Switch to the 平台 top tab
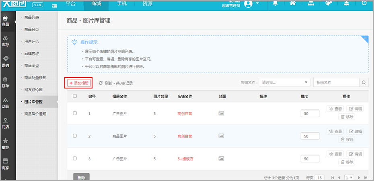Image resolution: width=374 pixels, height=181 pixels. (x=71, y=4)
